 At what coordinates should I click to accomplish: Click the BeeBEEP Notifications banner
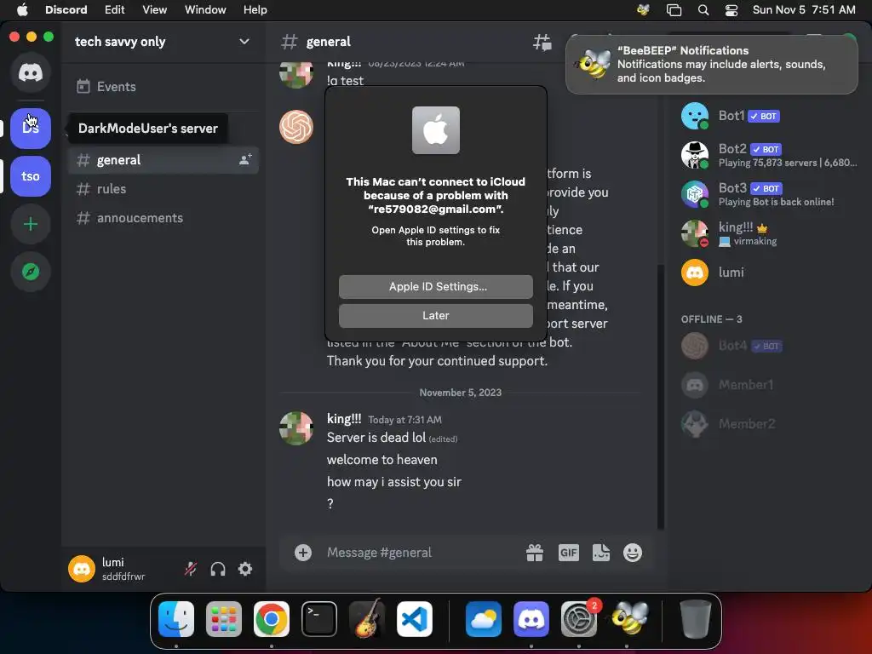pyautogui.click(x=712, y=64)
